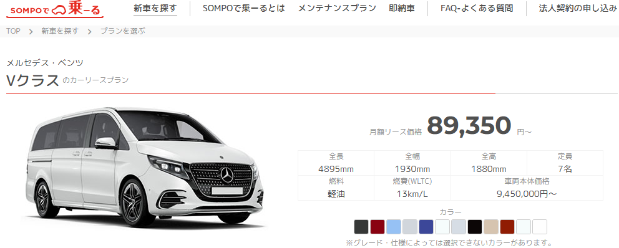Select the last white color swatch

click(540, 227)
